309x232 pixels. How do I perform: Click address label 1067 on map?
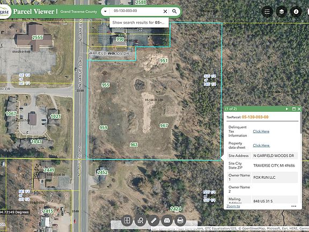pyautogui.click(x=11, y=114)
